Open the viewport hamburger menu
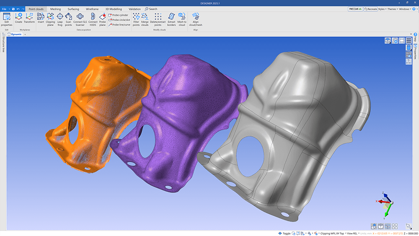Viewport: 419px width, 236px height. [409, 40]
